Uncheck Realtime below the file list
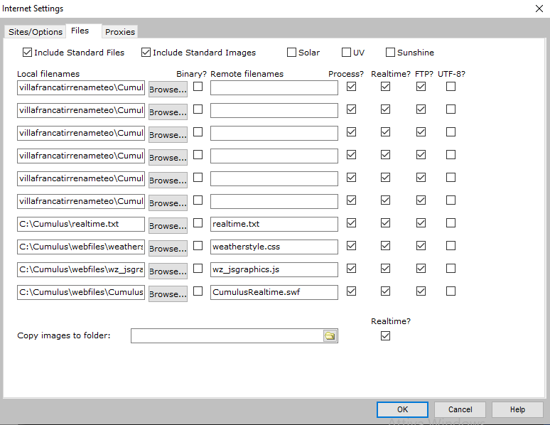Image resolution: width=550 pixels, height=425 pixels. tap(385, 336)
